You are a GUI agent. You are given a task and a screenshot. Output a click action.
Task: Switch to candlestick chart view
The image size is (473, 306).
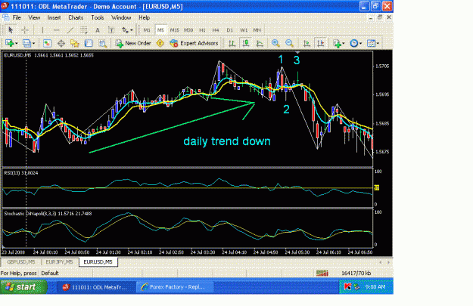tap(246, 43)
